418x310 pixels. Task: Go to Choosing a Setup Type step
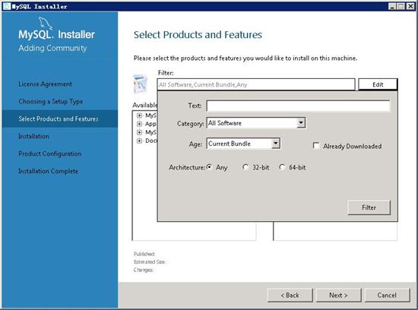[51, 102]
